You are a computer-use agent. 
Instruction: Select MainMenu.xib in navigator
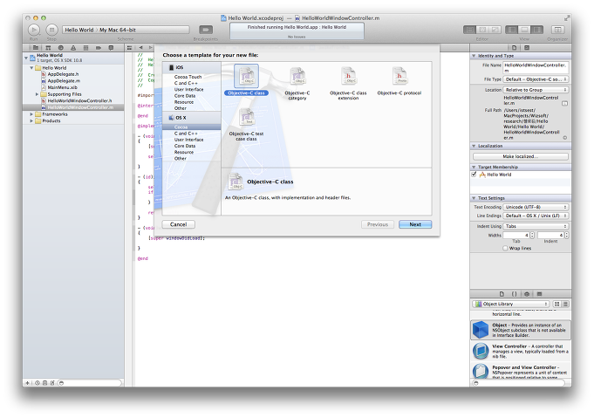pos(62,87)
